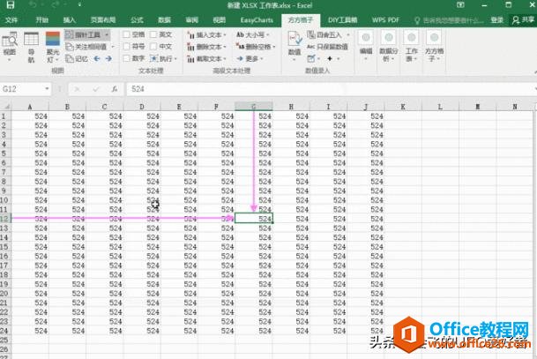The width and height of the screenshot is (537, 359).
Task: Click the 记忆 memory icon
Action: click(x=70, y=58)
